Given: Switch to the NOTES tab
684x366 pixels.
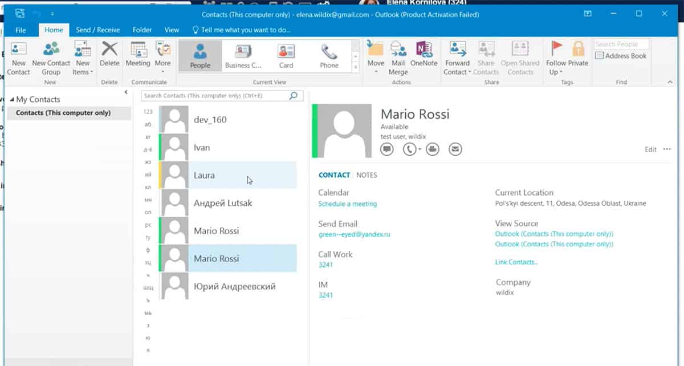Looking at the screenshot, I should (x=367, y=175).
